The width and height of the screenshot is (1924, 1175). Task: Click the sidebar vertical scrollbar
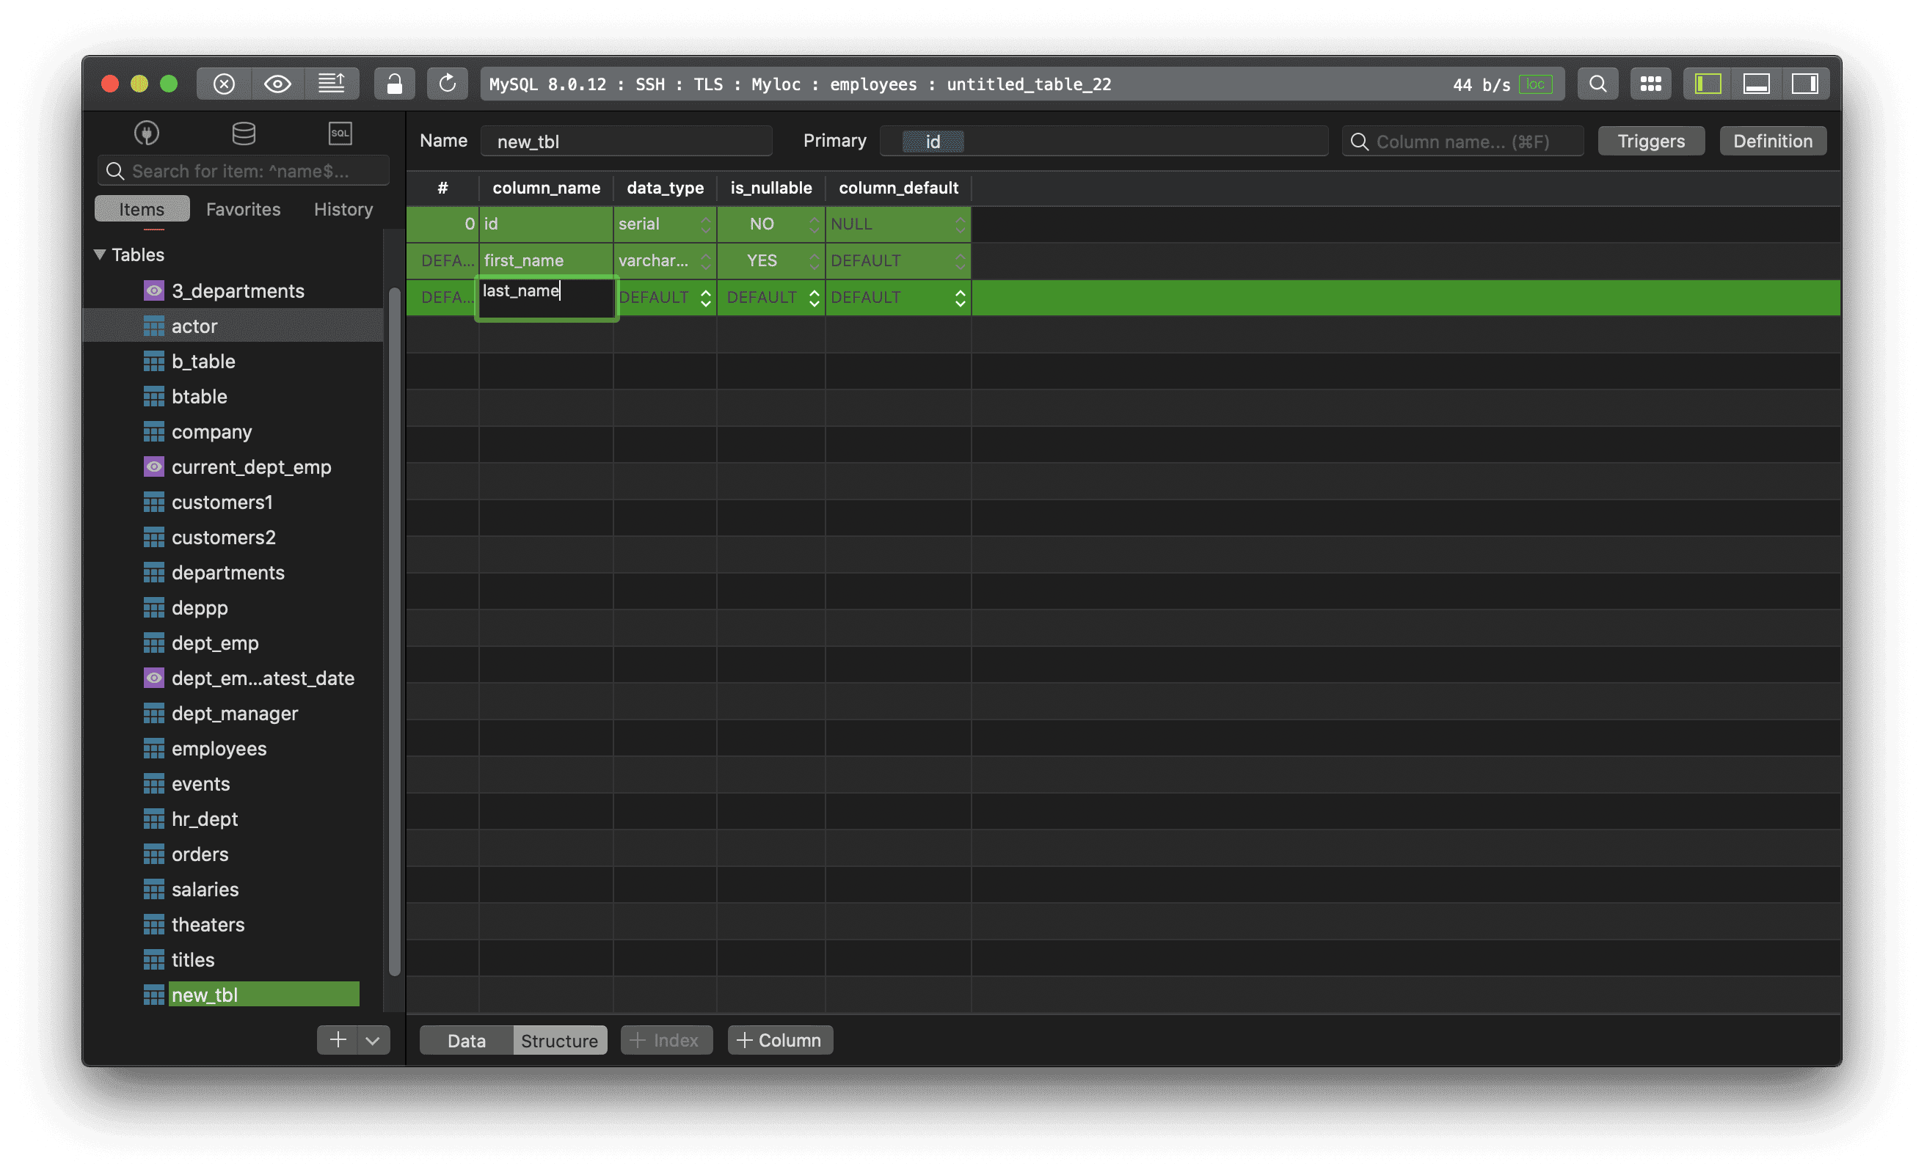394,631
